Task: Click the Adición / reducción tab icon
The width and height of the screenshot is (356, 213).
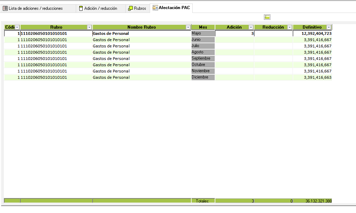Action: pos(81,8)
